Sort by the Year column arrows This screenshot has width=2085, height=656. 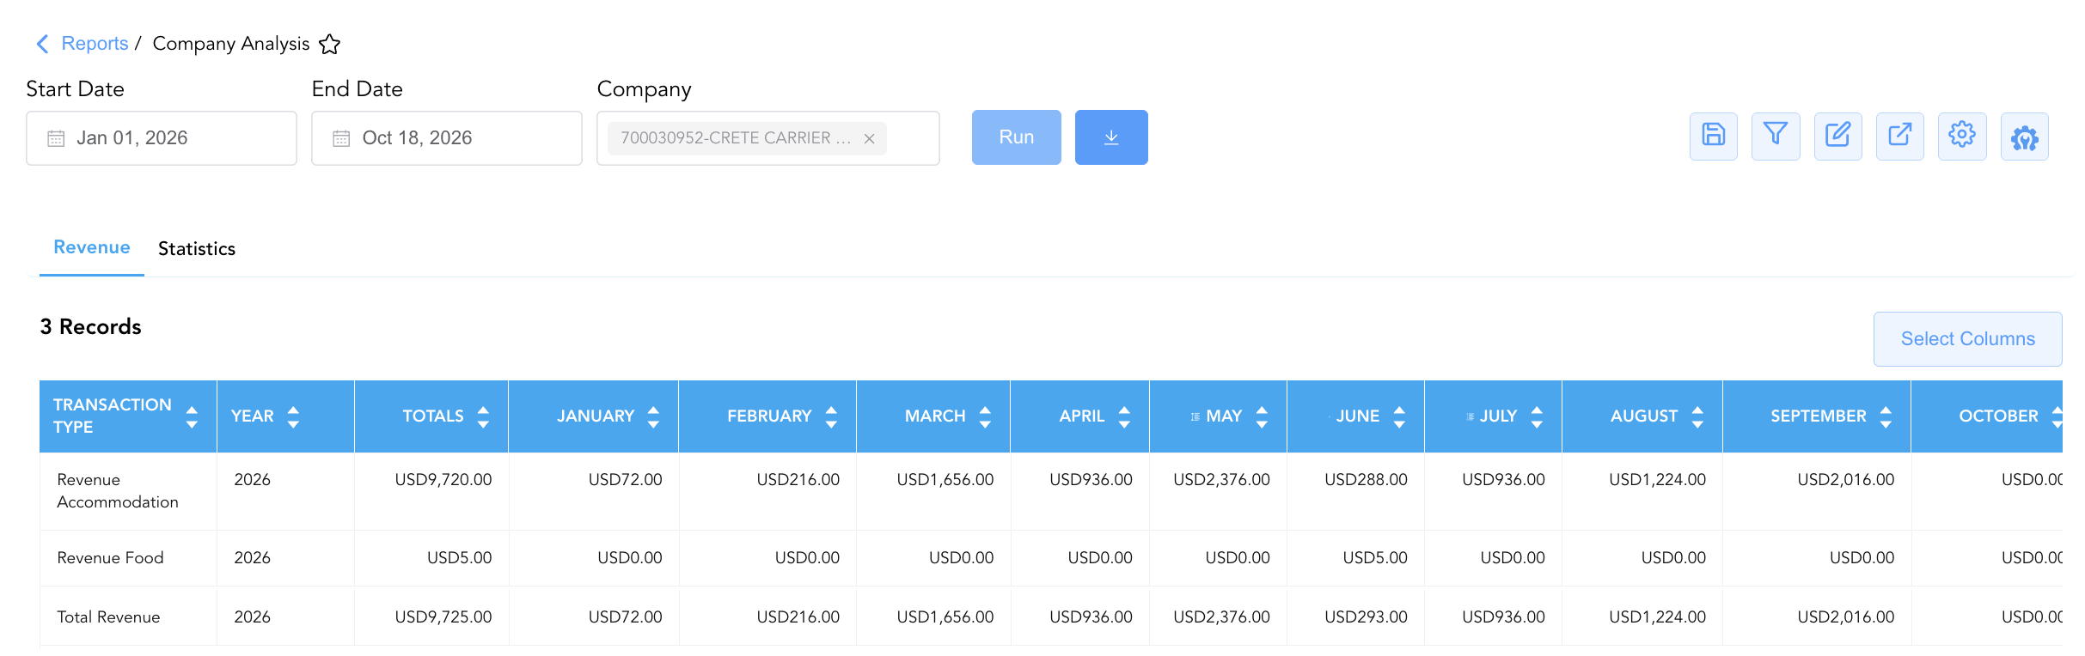[293, 416]
